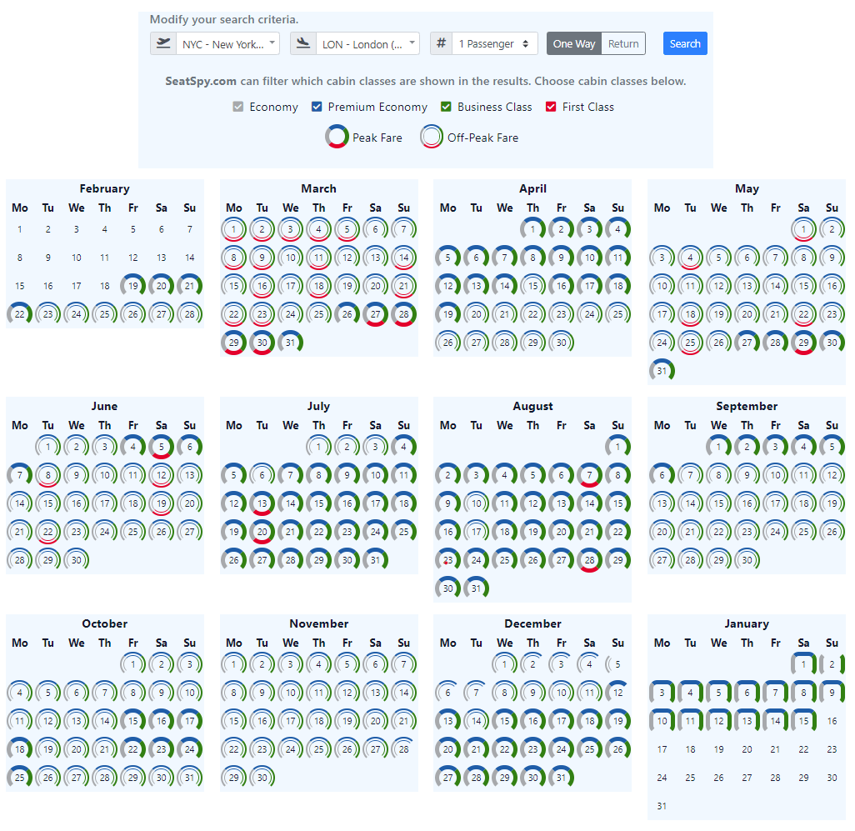Viewport: 855px width, 831px height.
Task: Select the July 20 peak fare circle
Action: pyautogui.click(x=262, y=531)
